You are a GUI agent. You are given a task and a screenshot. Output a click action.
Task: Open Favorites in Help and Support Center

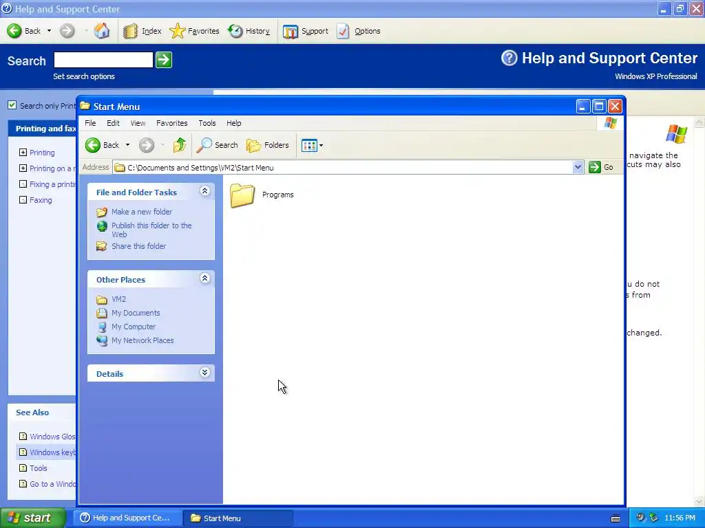pyautogui.click(x=194, y=31)
